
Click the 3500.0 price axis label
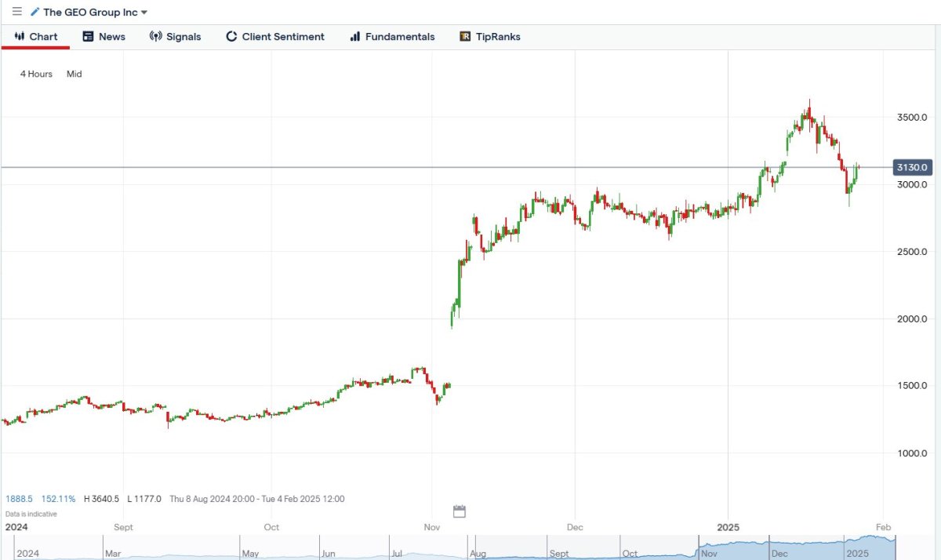pyautogui.click(x=913, y=118)
